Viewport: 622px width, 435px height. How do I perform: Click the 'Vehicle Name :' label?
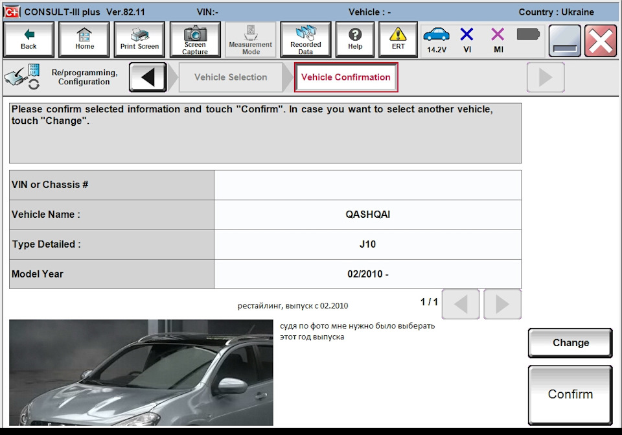click(x=46, y=215)
